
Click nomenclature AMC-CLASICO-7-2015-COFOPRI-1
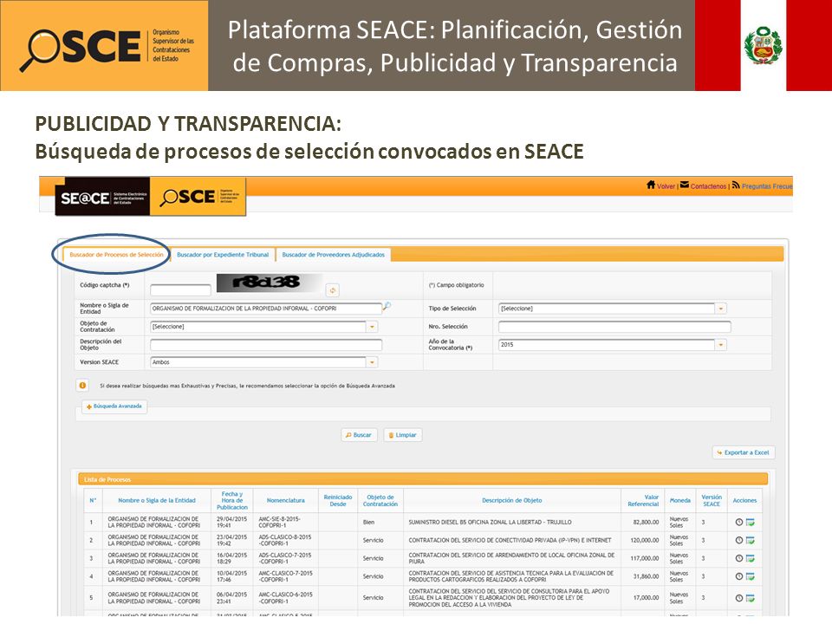[285, 576]
